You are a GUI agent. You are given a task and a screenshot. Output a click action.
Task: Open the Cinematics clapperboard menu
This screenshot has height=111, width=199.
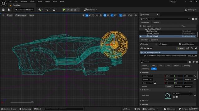55,10
